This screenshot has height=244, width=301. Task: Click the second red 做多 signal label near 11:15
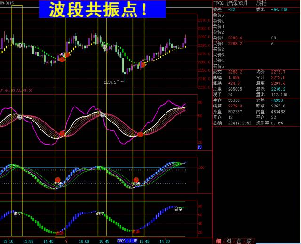136,231
